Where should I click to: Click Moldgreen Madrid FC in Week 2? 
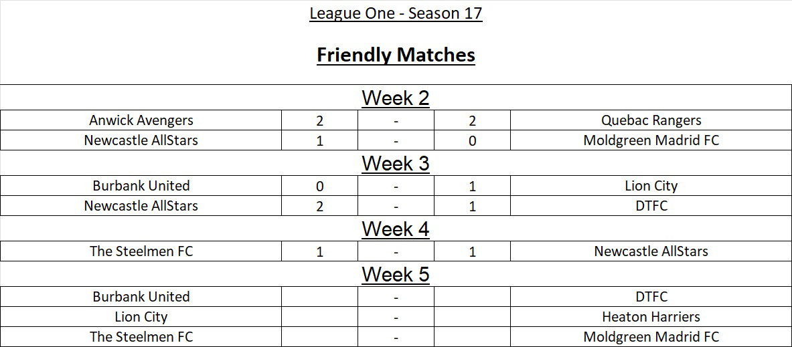pos(651,140)
